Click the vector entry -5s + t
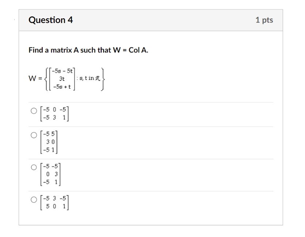This screenshot has height=237, width=305. coord(62,87)
